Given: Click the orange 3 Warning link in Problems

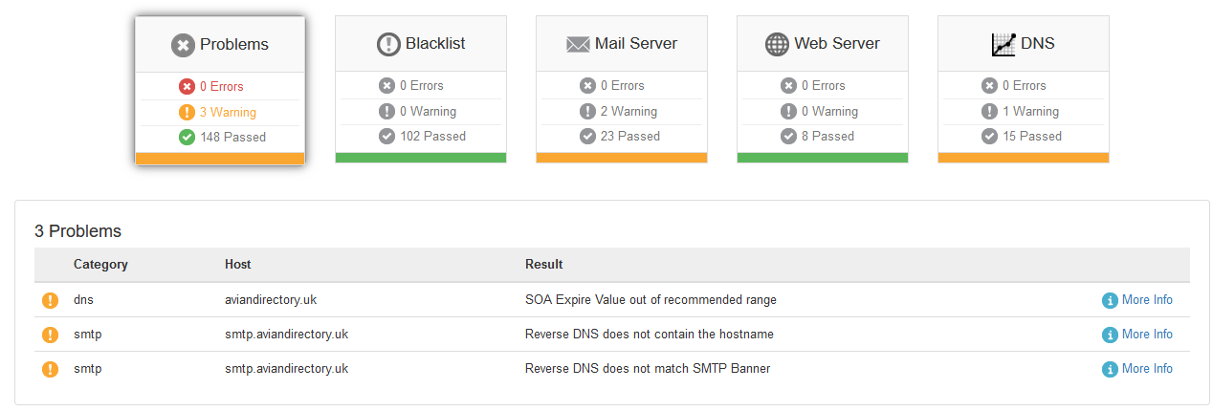Looking at the screenshot, I should 228,112.
